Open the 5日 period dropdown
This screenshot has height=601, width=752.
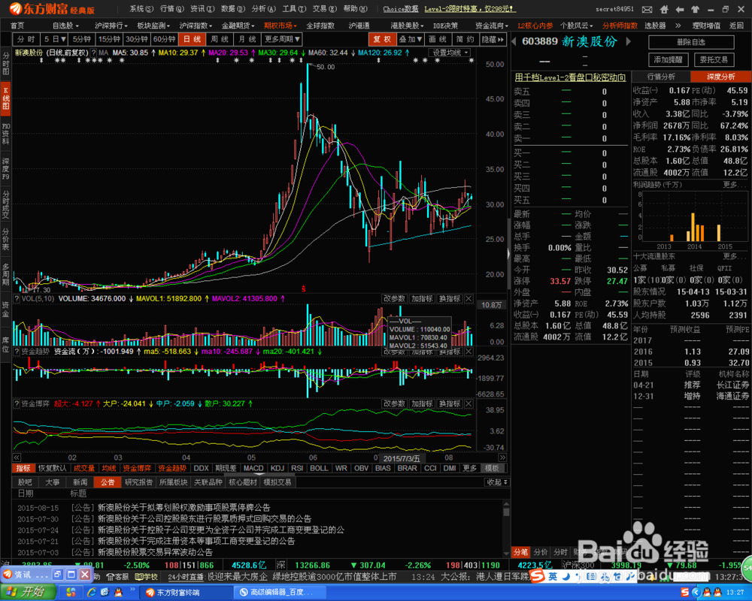54,39
